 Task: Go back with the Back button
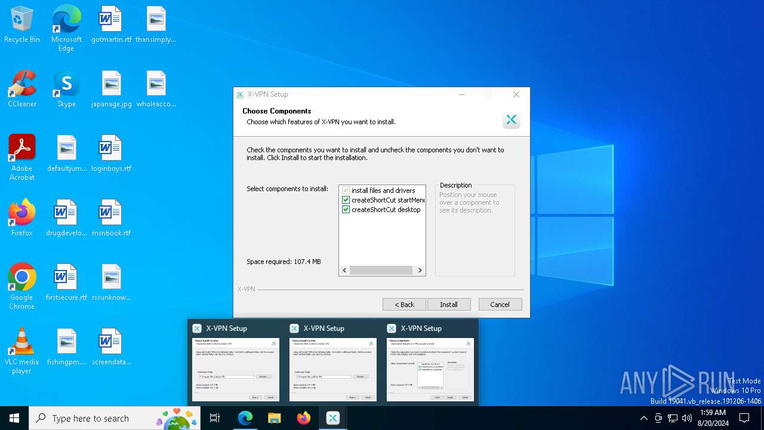[x=404, y=305]
